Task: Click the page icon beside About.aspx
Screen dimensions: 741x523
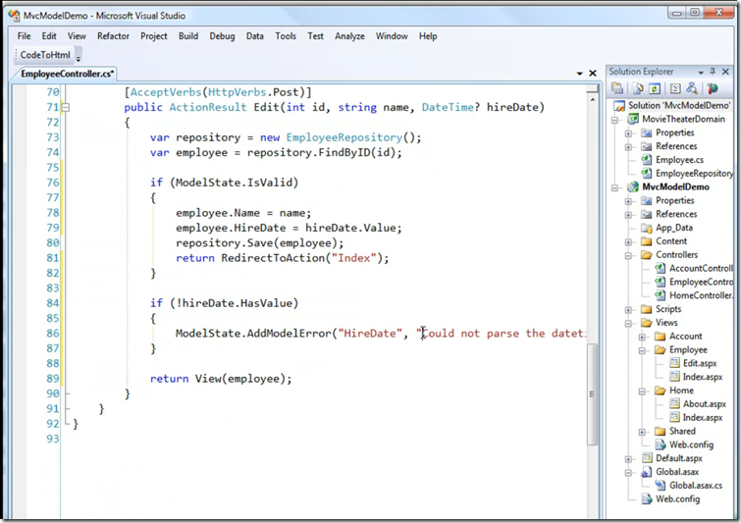Action: 675,404
